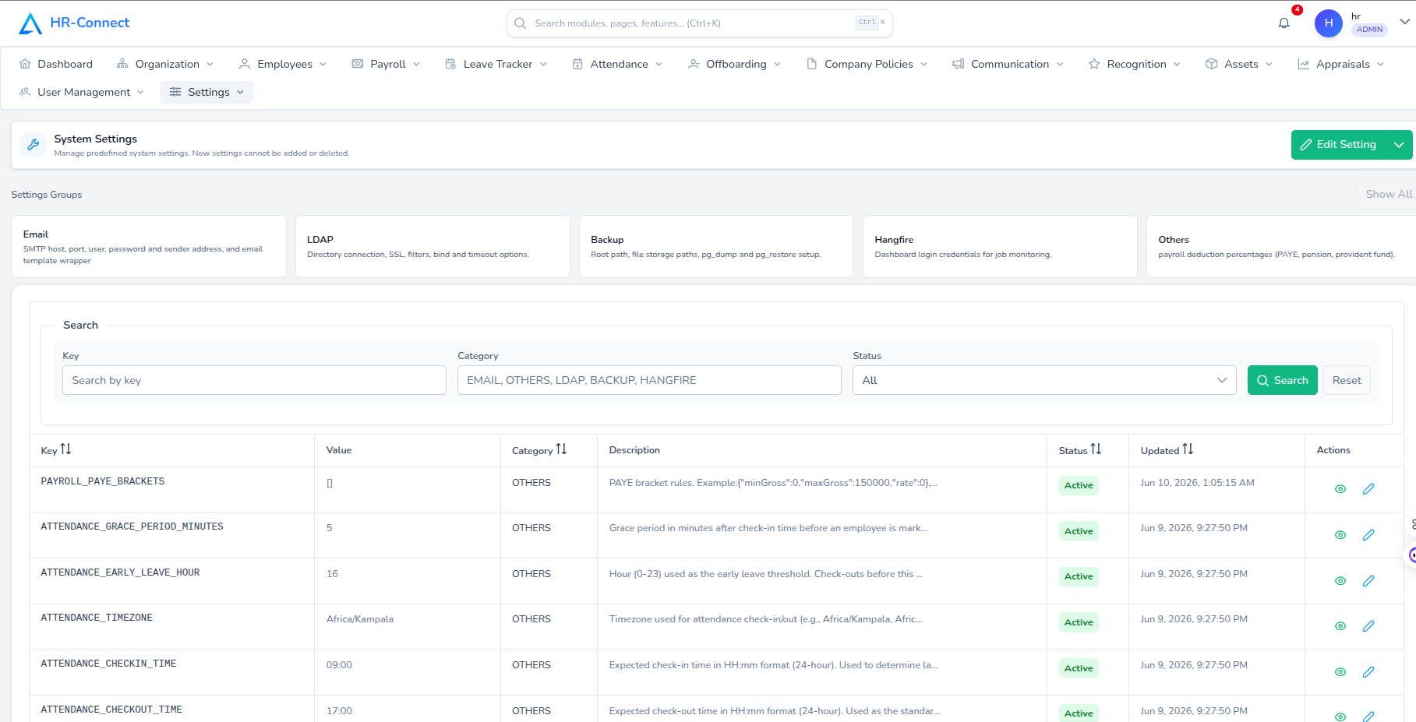Click the Jun 10, 2026 updated date
The image size is (1416, 722).
[x=1197, y=483]
